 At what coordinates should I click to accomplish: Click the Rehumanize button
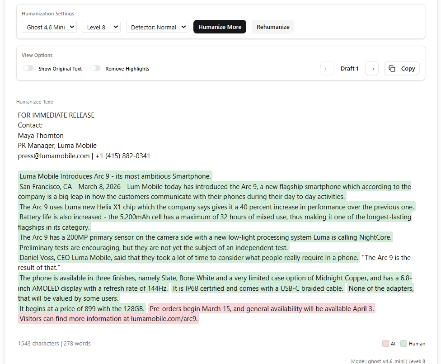tap(273, 27)
